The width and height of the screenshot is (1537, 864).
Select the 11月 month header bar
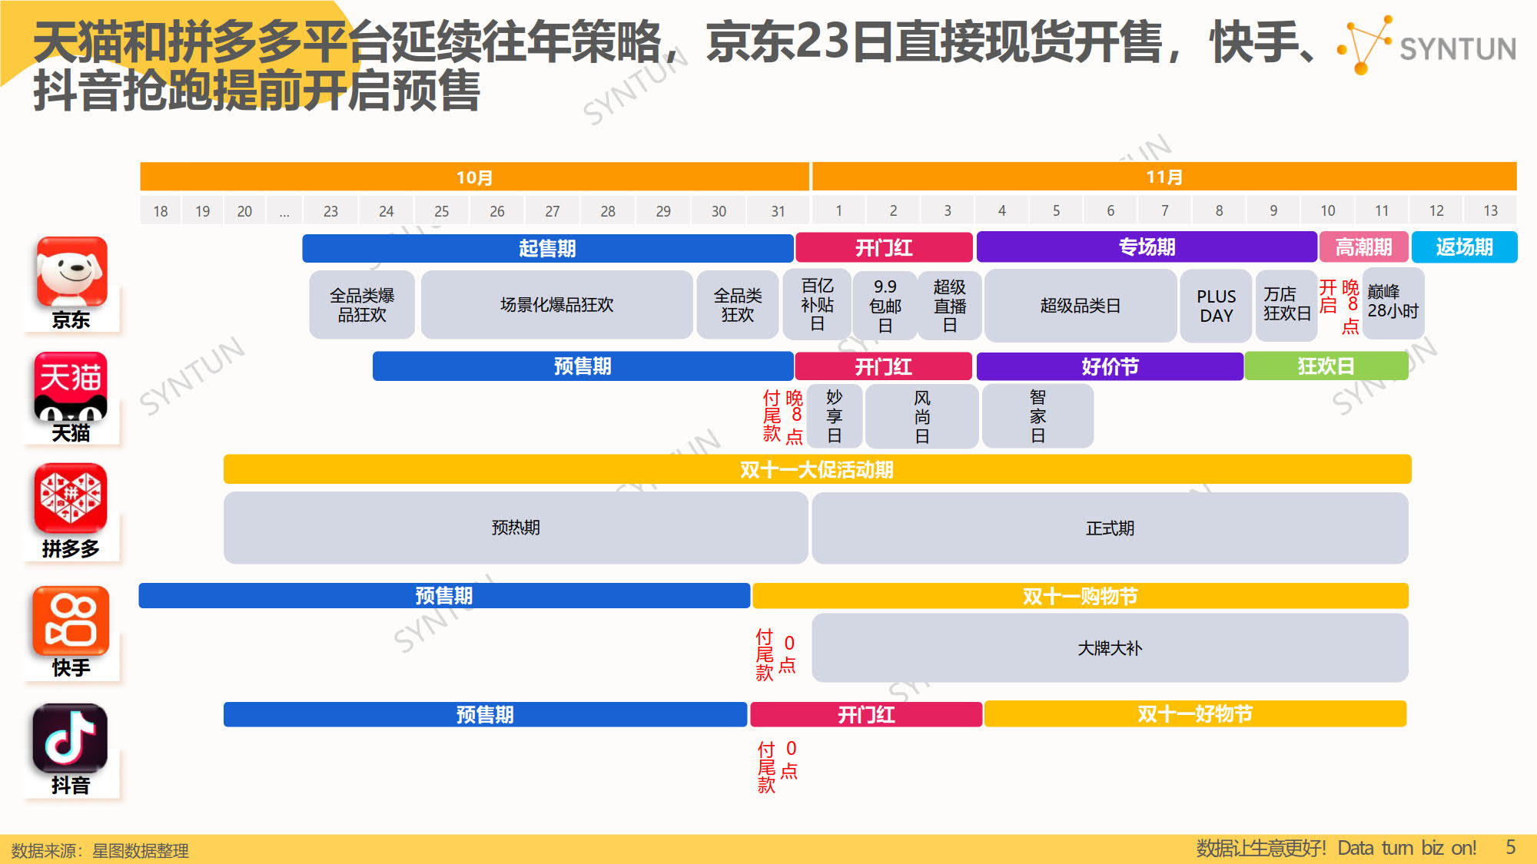1164,177
